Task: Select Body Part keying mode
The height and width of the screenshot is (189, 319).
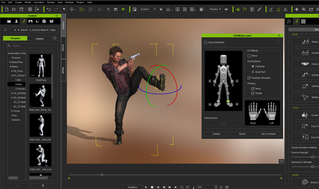Action: pyautogui.click(x=253, y=72)
